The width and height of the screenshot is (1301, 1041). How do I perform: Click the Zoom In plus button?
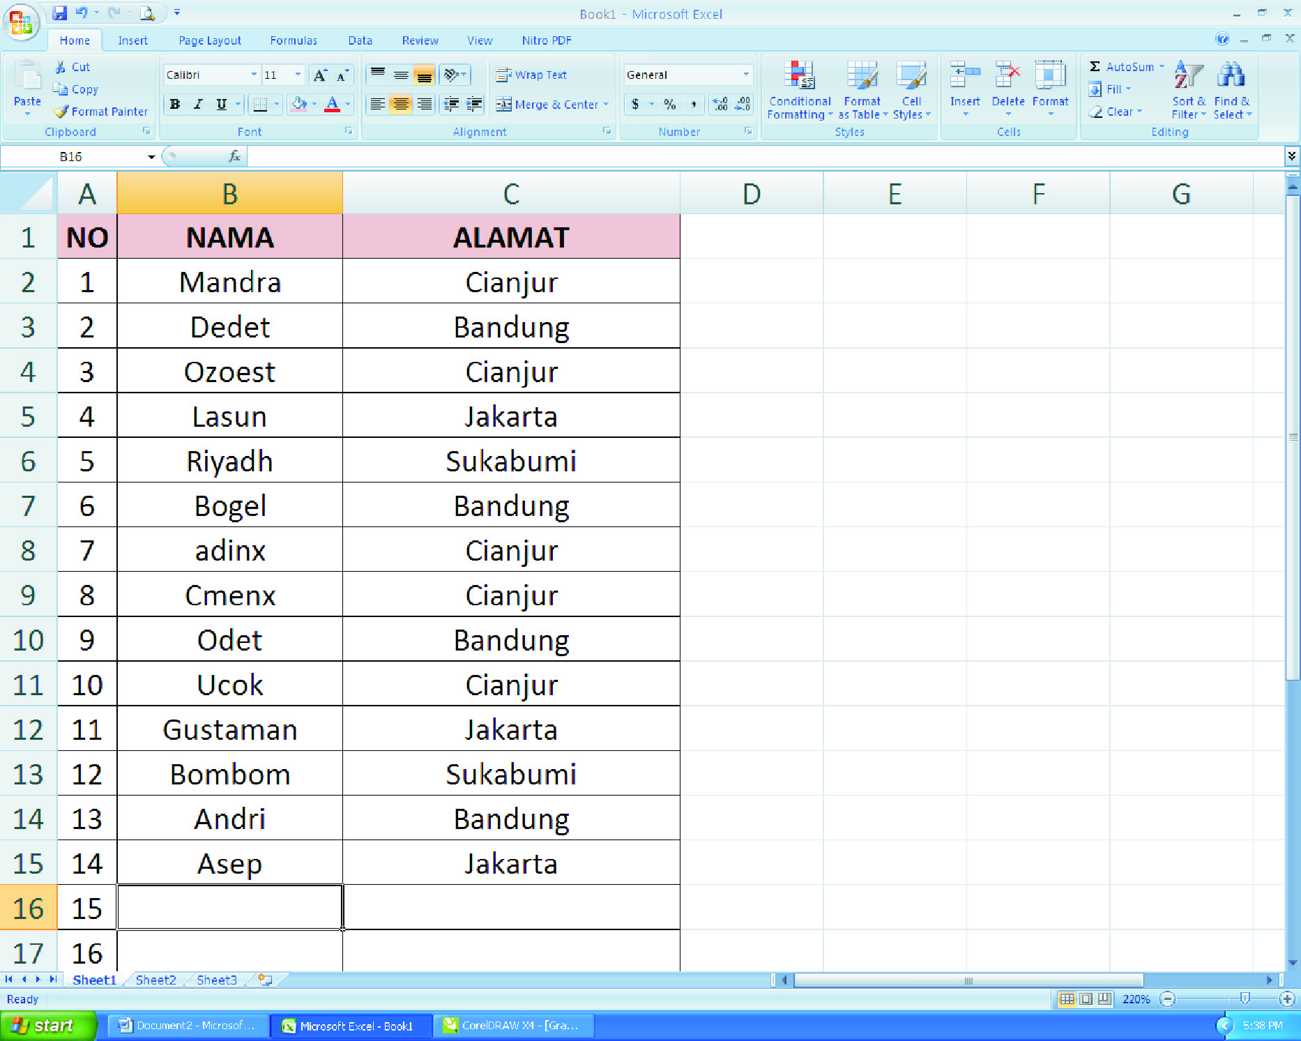pyautogui.click(x=1287, y=999)
